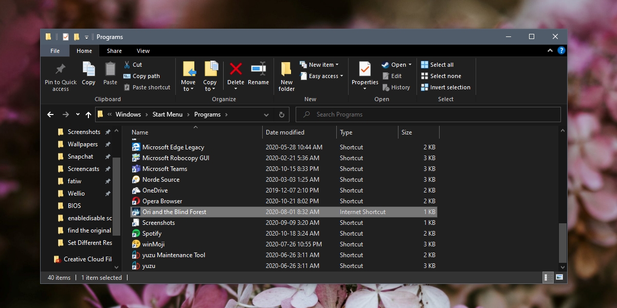Click Start Menu in address breadcrumb
This screenshot has height=308, width=617.
(168, 114)
